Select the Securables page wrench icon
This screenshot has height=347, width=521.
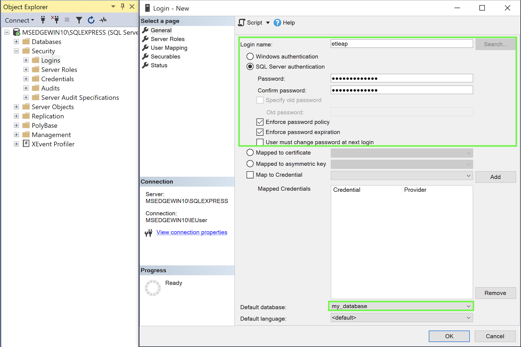(145, 56)
